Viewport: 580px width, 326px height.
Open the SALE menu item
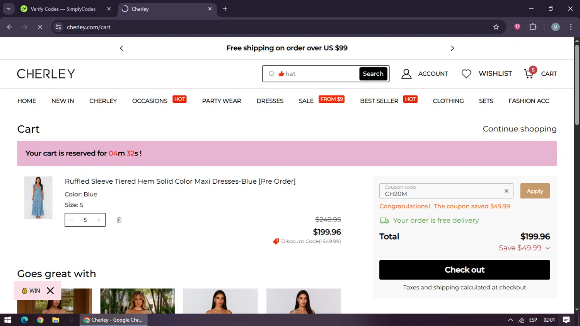click(x=306, y=101)
